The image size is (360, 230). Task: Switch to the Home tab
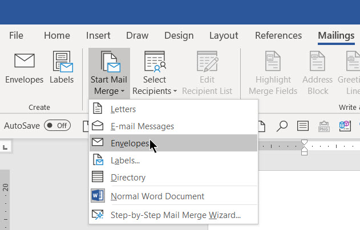[x=57, y=35]
